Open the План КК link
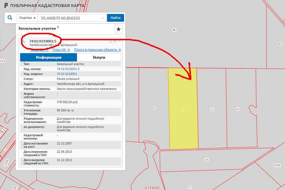 tap(61, 50)
